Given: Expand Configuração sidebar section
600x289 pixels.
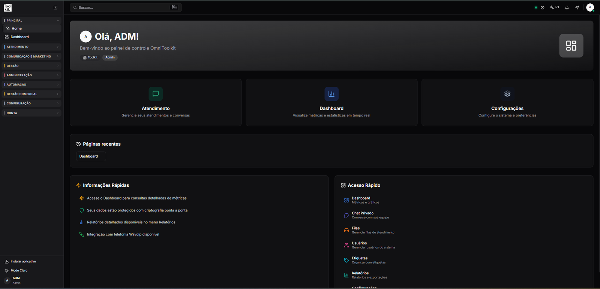Looking at the screenshot, I should click(x=31, y=103).
